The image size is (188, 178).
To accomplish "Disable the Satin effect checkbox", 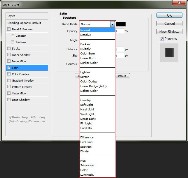I will coord(9,68).
